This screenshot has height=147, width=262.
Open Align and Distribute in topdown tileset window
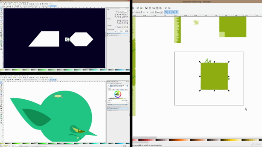click(x=160, y=8)
